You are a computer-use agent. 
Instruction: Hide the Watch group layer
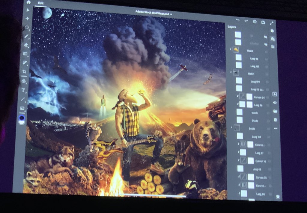pos(267,74)
